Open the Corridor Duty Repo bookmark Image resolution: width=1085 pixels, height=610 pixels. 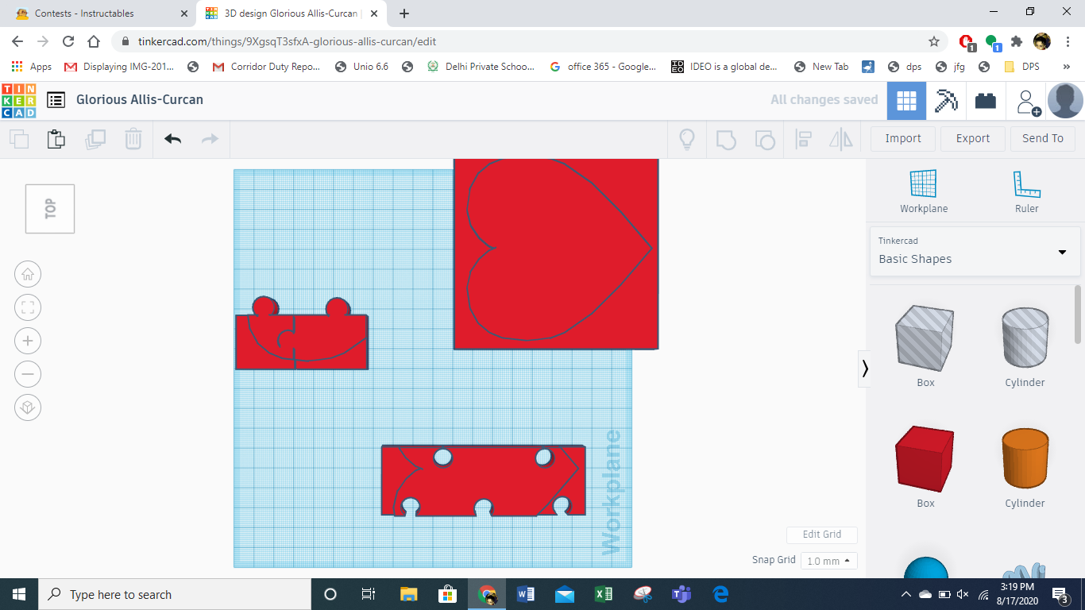coord(266,67)
